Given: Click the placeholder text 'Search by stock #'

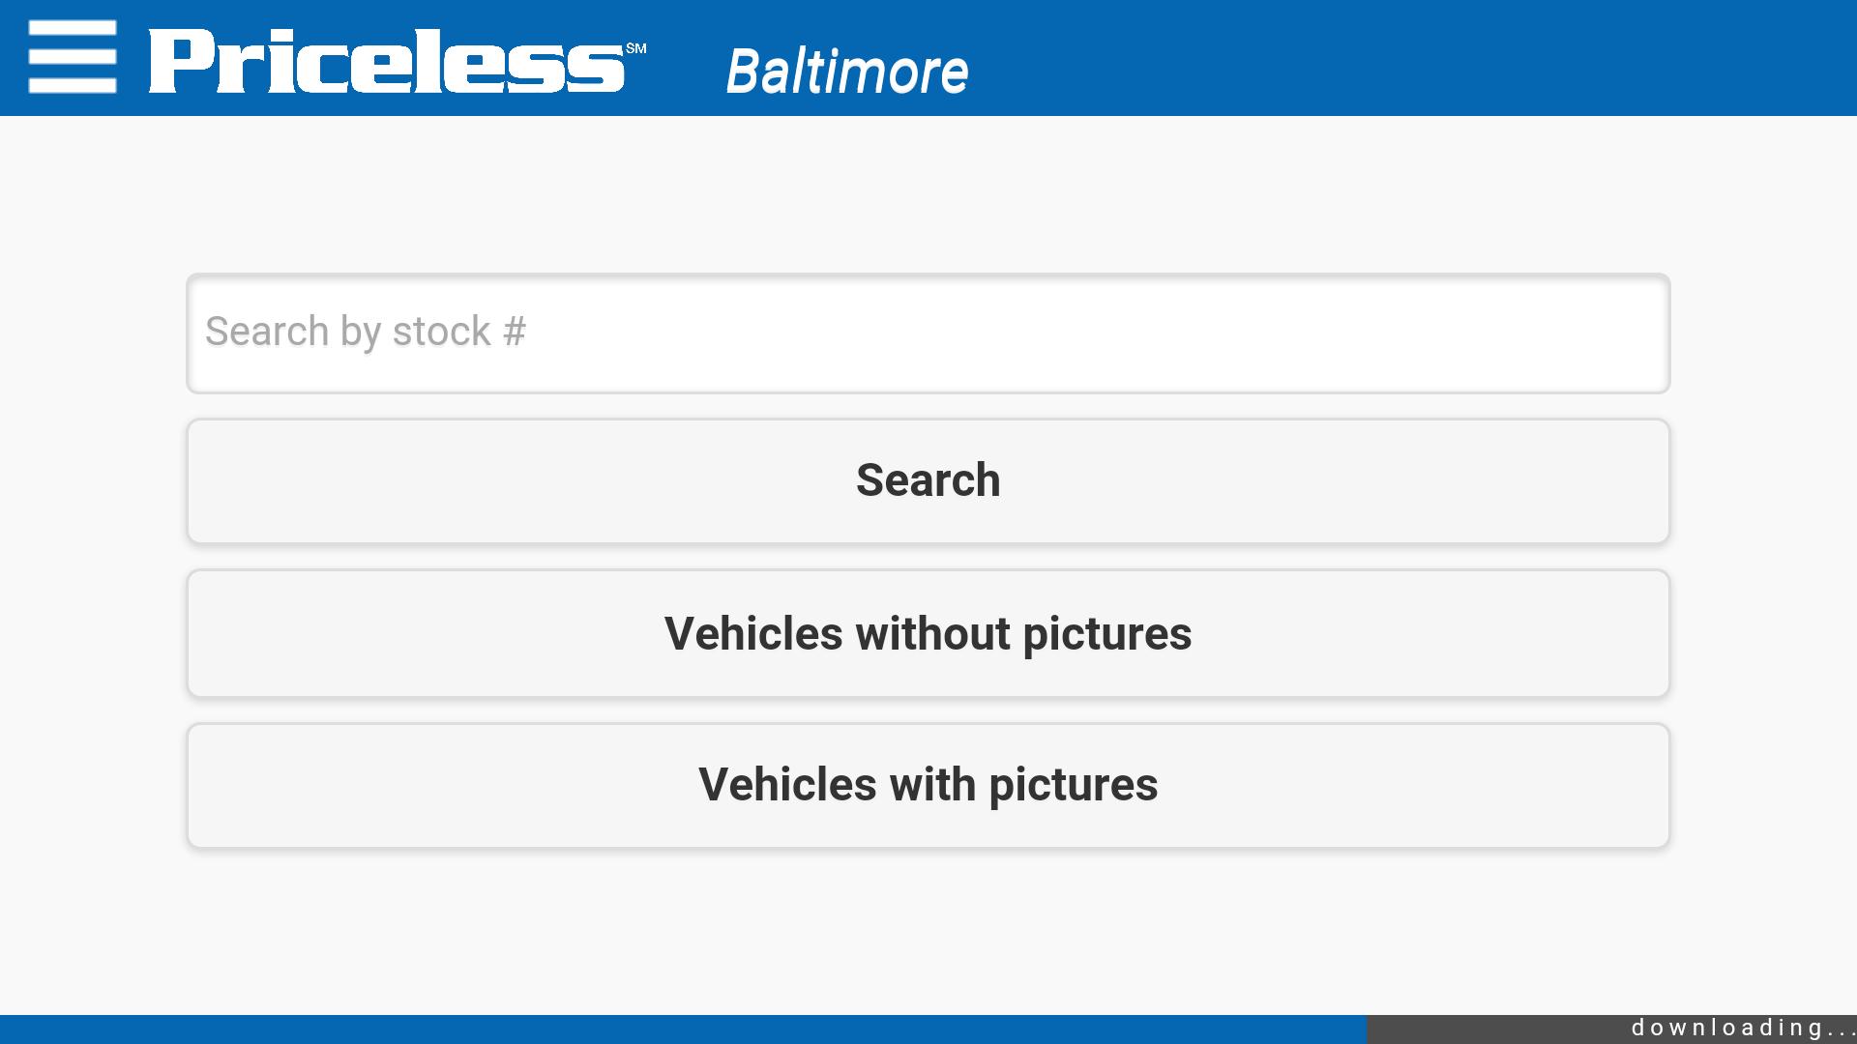Looking at the screenshot, I should point(366,332).
